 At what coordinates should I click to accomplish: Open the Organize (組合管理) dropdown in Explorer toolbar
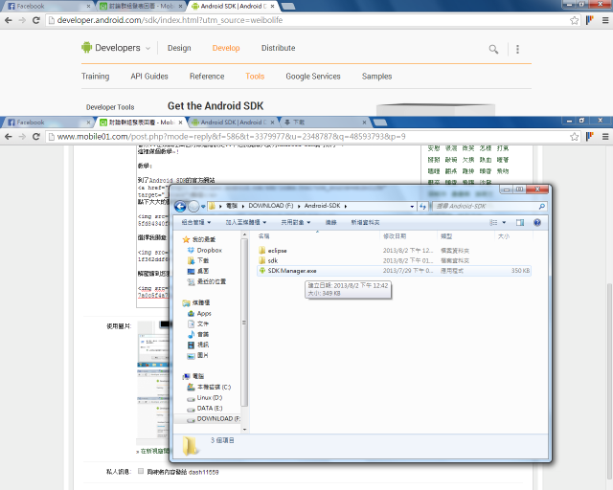click(196, 222)
